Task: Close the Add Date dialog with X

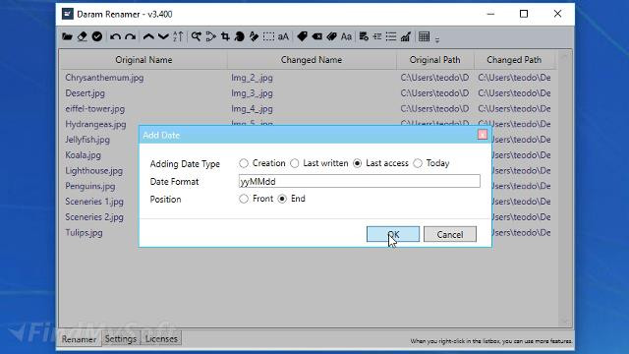Action: click(x=483, y=135)
